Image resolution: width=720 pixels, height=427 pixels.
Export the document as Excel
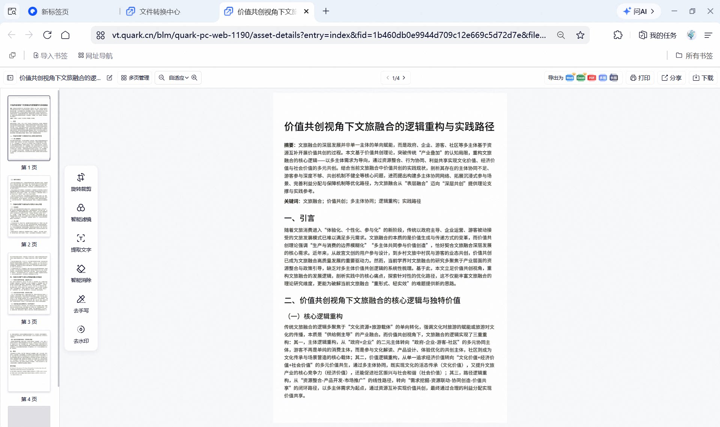click(581, 78)
